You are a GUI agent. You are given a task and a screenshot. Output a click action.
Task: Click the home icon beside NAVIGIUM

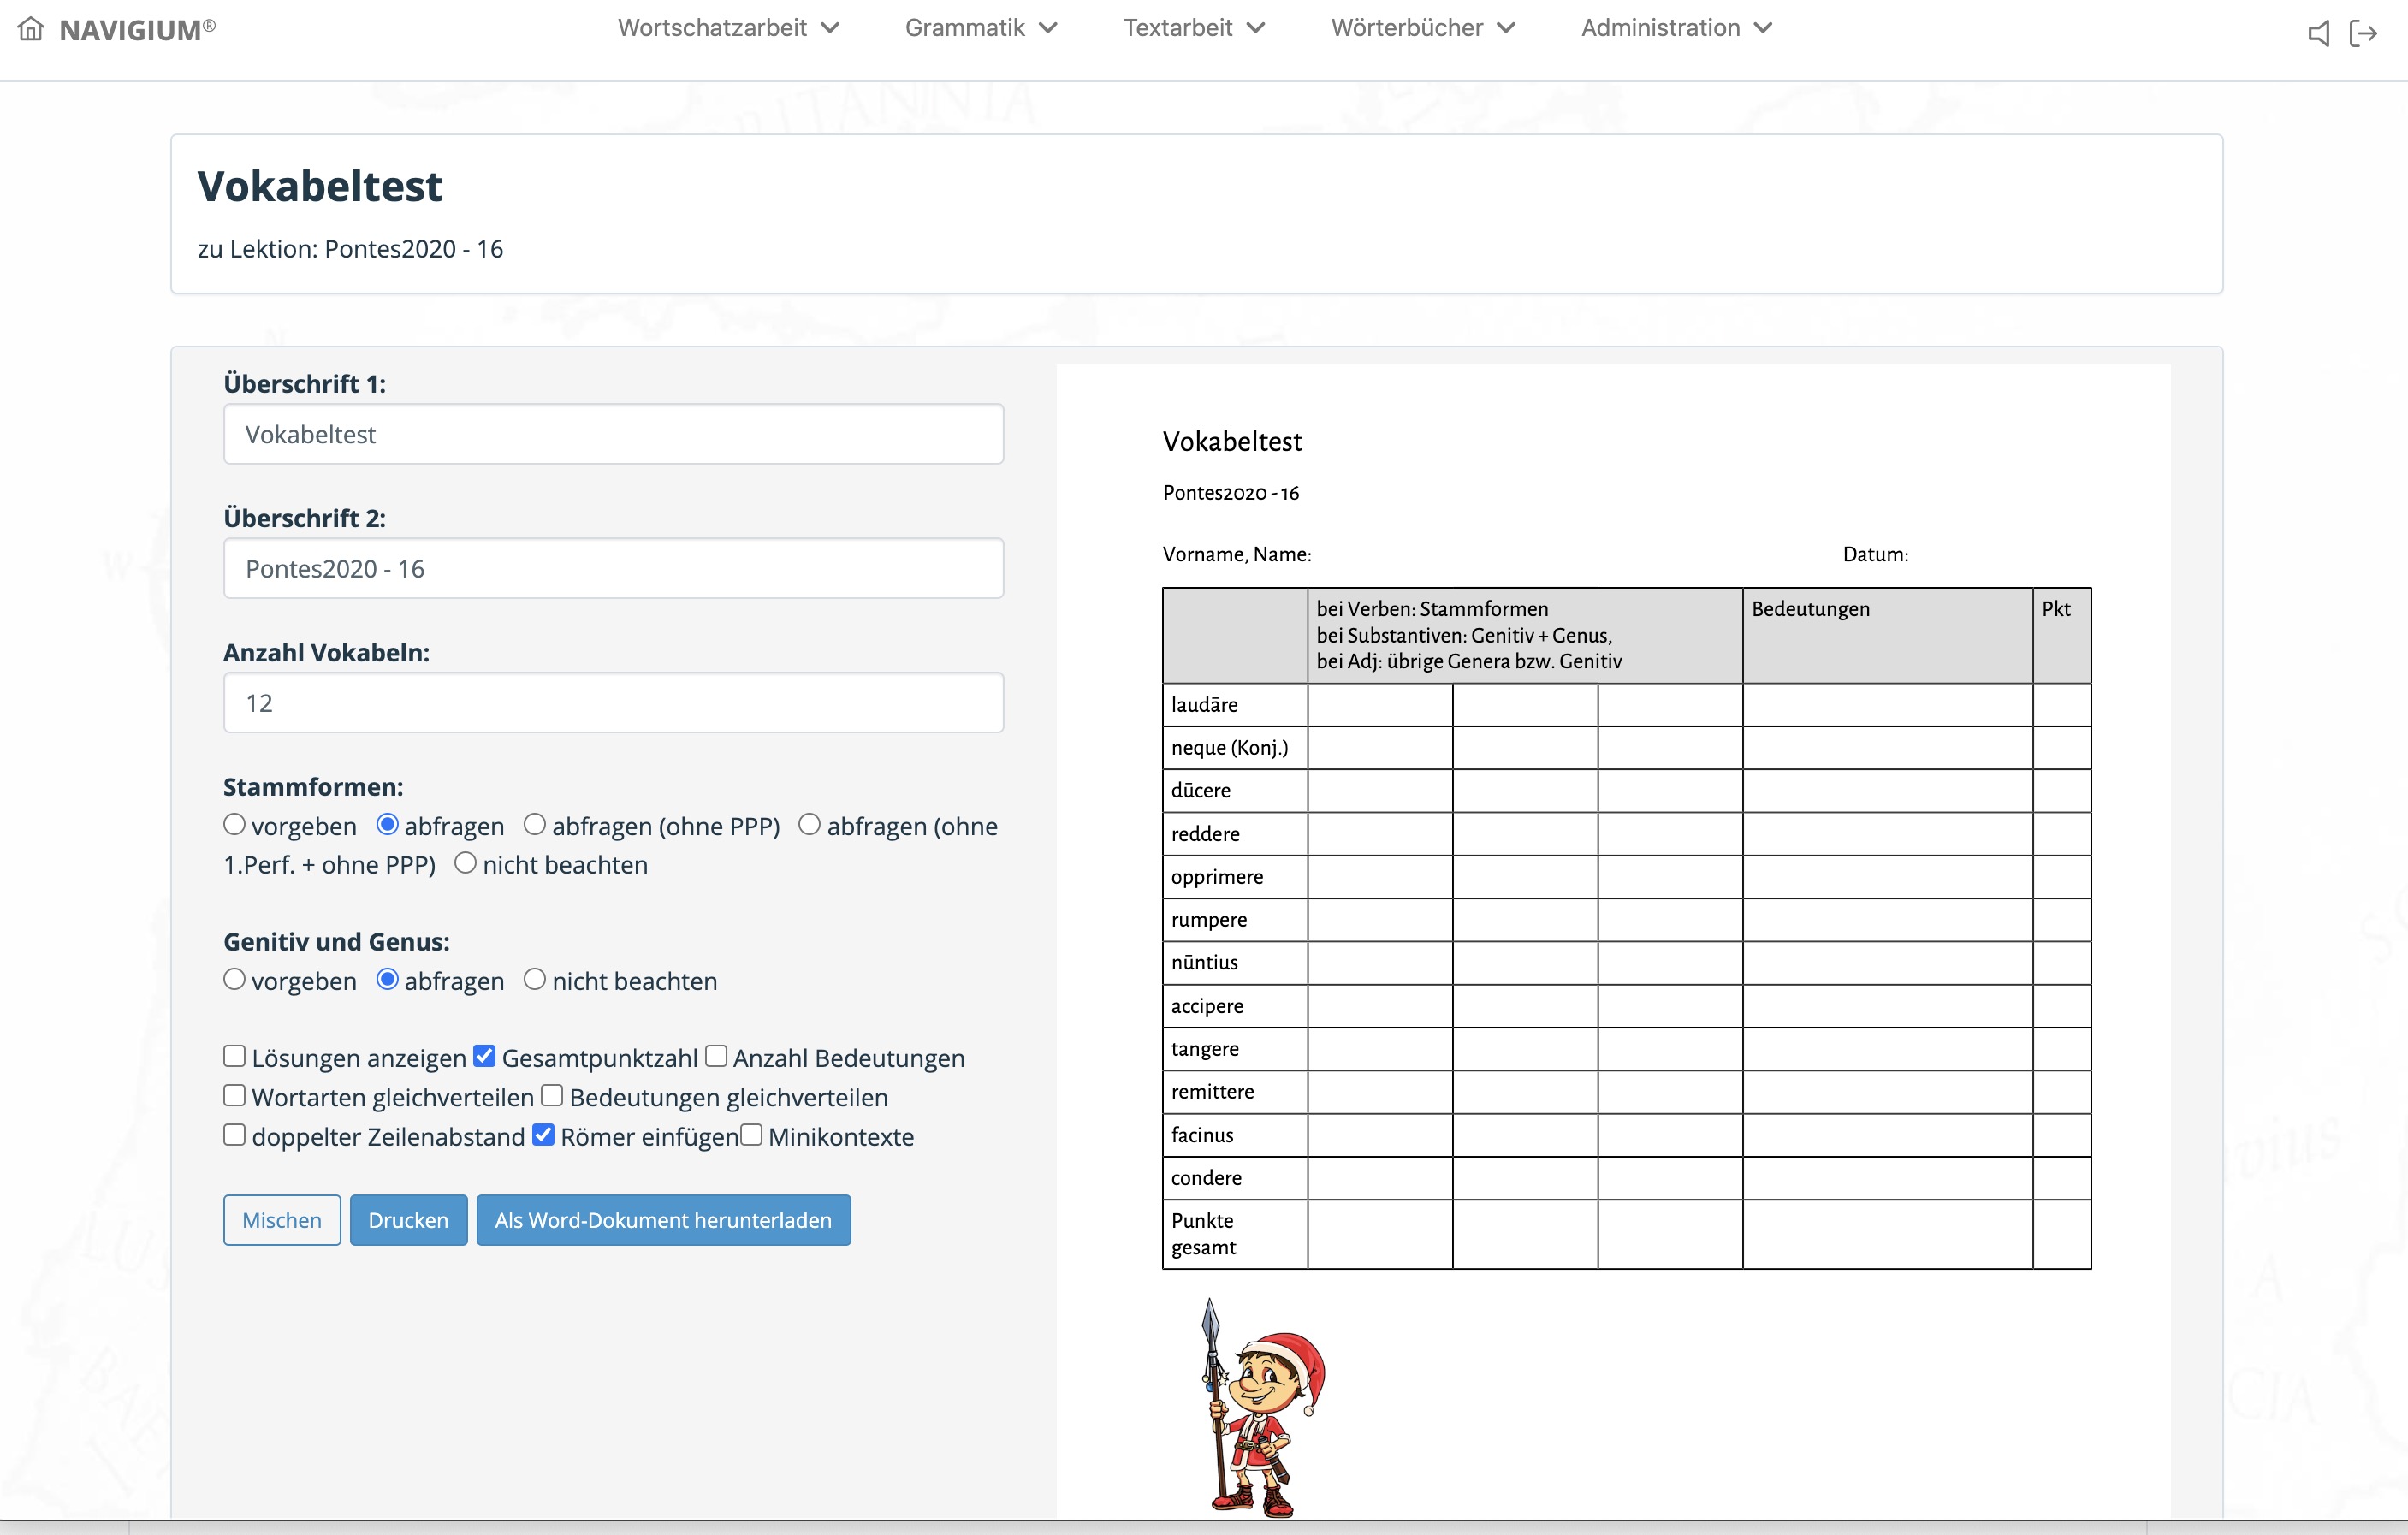coord(31,29)
